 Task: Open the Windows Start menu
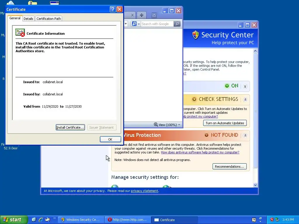coord(13,220)
